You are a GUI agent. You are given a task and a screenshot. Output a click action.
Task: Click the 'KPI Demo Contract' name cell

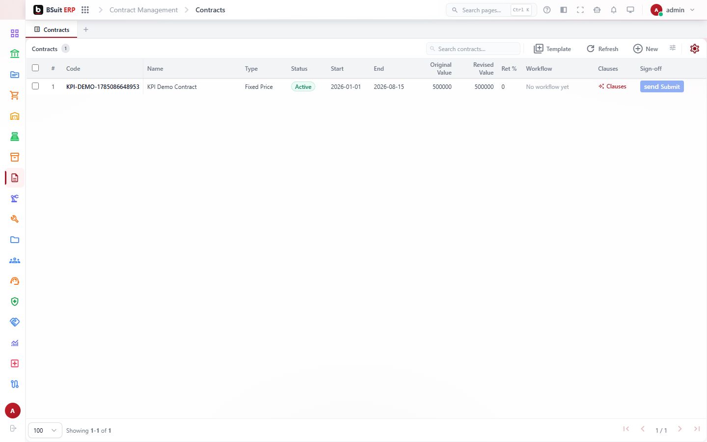(x=172, y=87)
